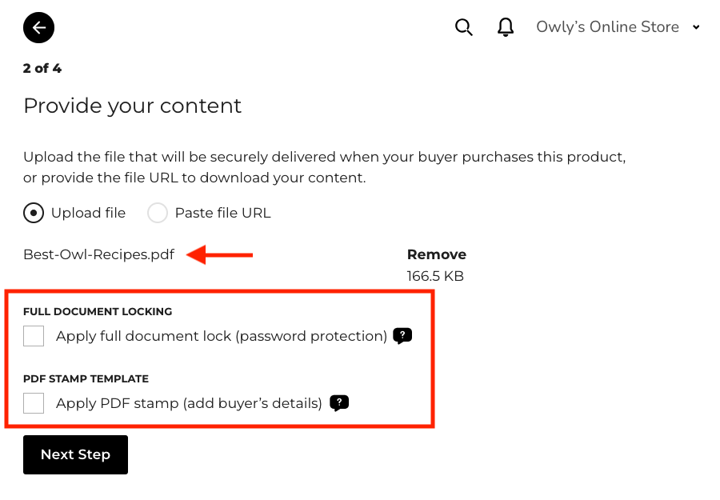Viewport: 720px width, 500px height.
Task: Click help icon beside PDF stamp option
Action: click(x=339, y=403)
